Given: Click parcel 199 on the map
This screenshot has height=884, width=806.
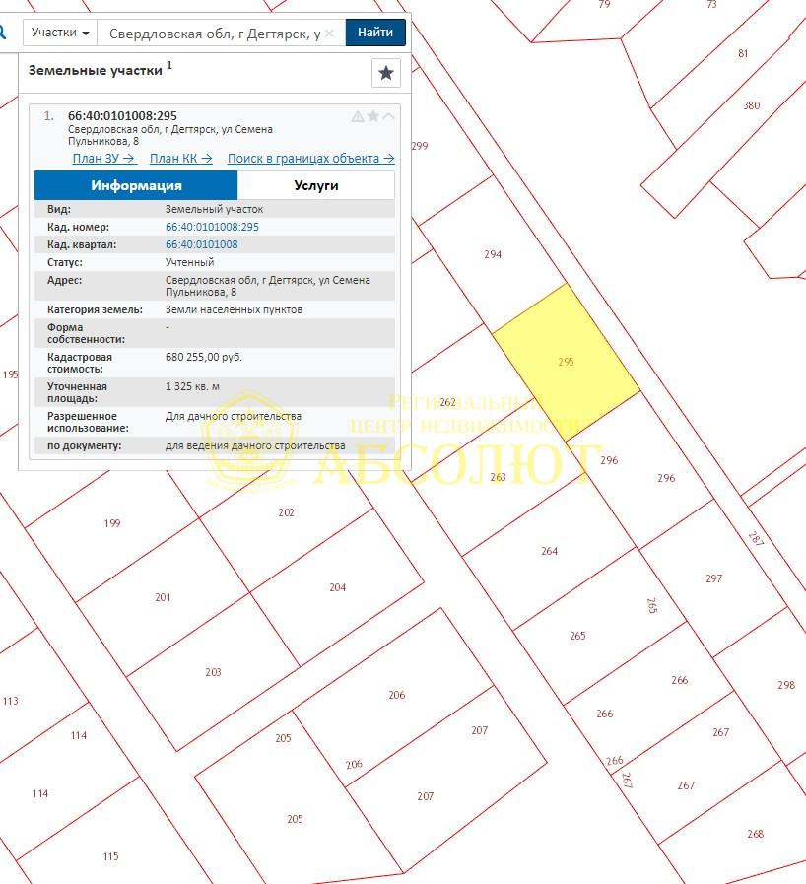Looking at the screenshot, I should (112, 523).
